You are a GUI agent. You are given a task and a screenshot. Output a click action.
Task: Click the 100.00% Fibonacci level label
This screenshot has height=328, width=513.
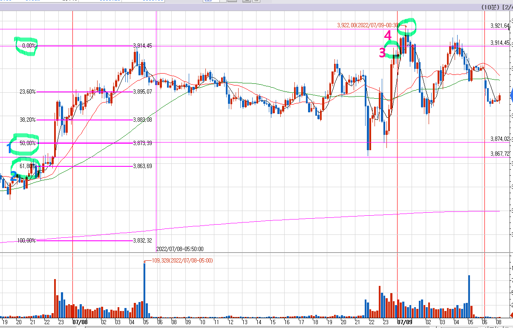(x=26, y=241)
